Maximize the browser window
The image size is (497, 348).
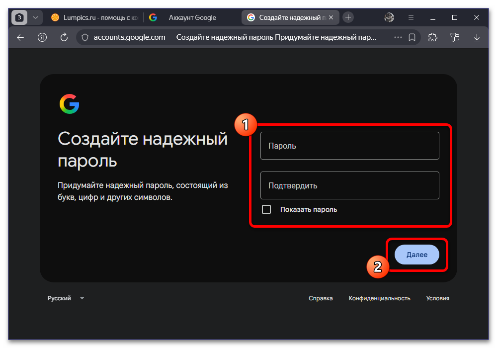point(455,17)
